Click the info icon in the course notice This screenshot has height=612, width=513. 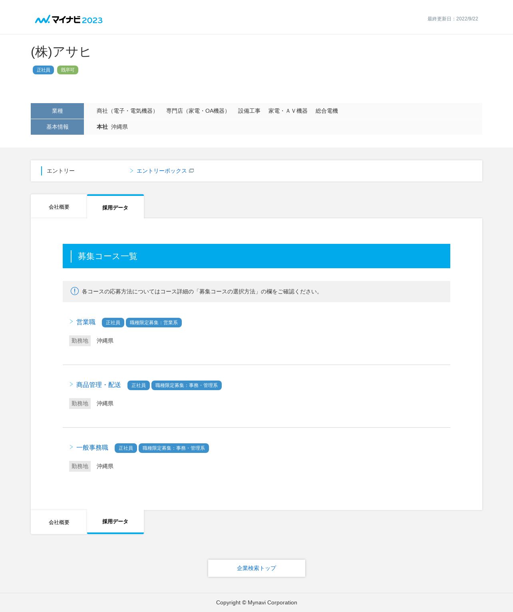pyautogui.click(x=75, y=291)
